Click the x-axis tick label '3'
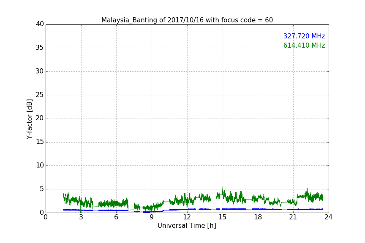 (81, 217)
